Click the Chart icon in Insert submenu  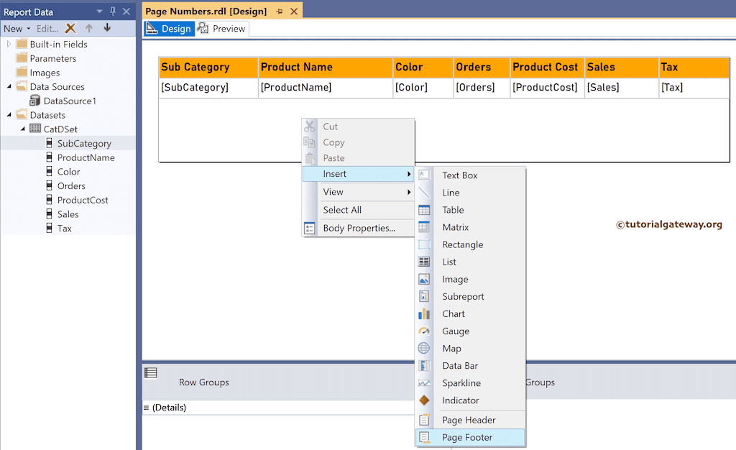tap(424, 314)
